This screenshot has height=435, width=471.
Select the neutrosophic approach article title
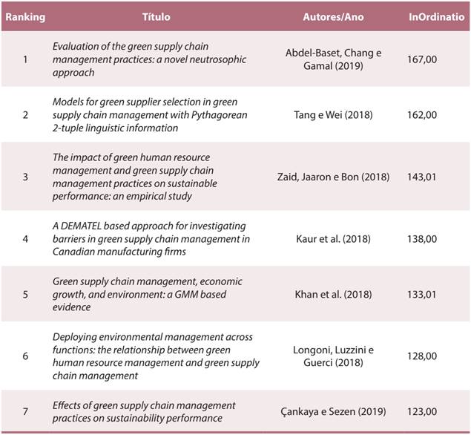(x=150, y=59)
